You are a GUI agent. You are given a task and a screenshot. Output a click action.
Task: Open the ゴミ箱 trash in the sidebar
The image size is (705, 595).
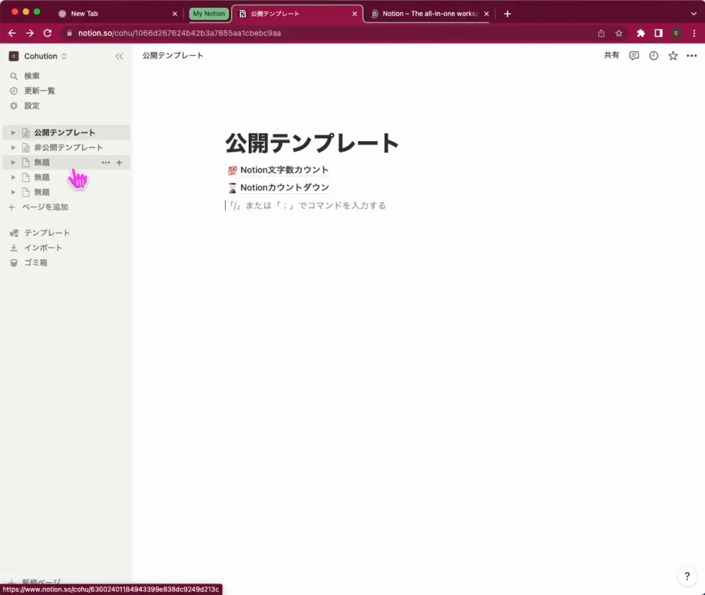[x=34, y=262]
